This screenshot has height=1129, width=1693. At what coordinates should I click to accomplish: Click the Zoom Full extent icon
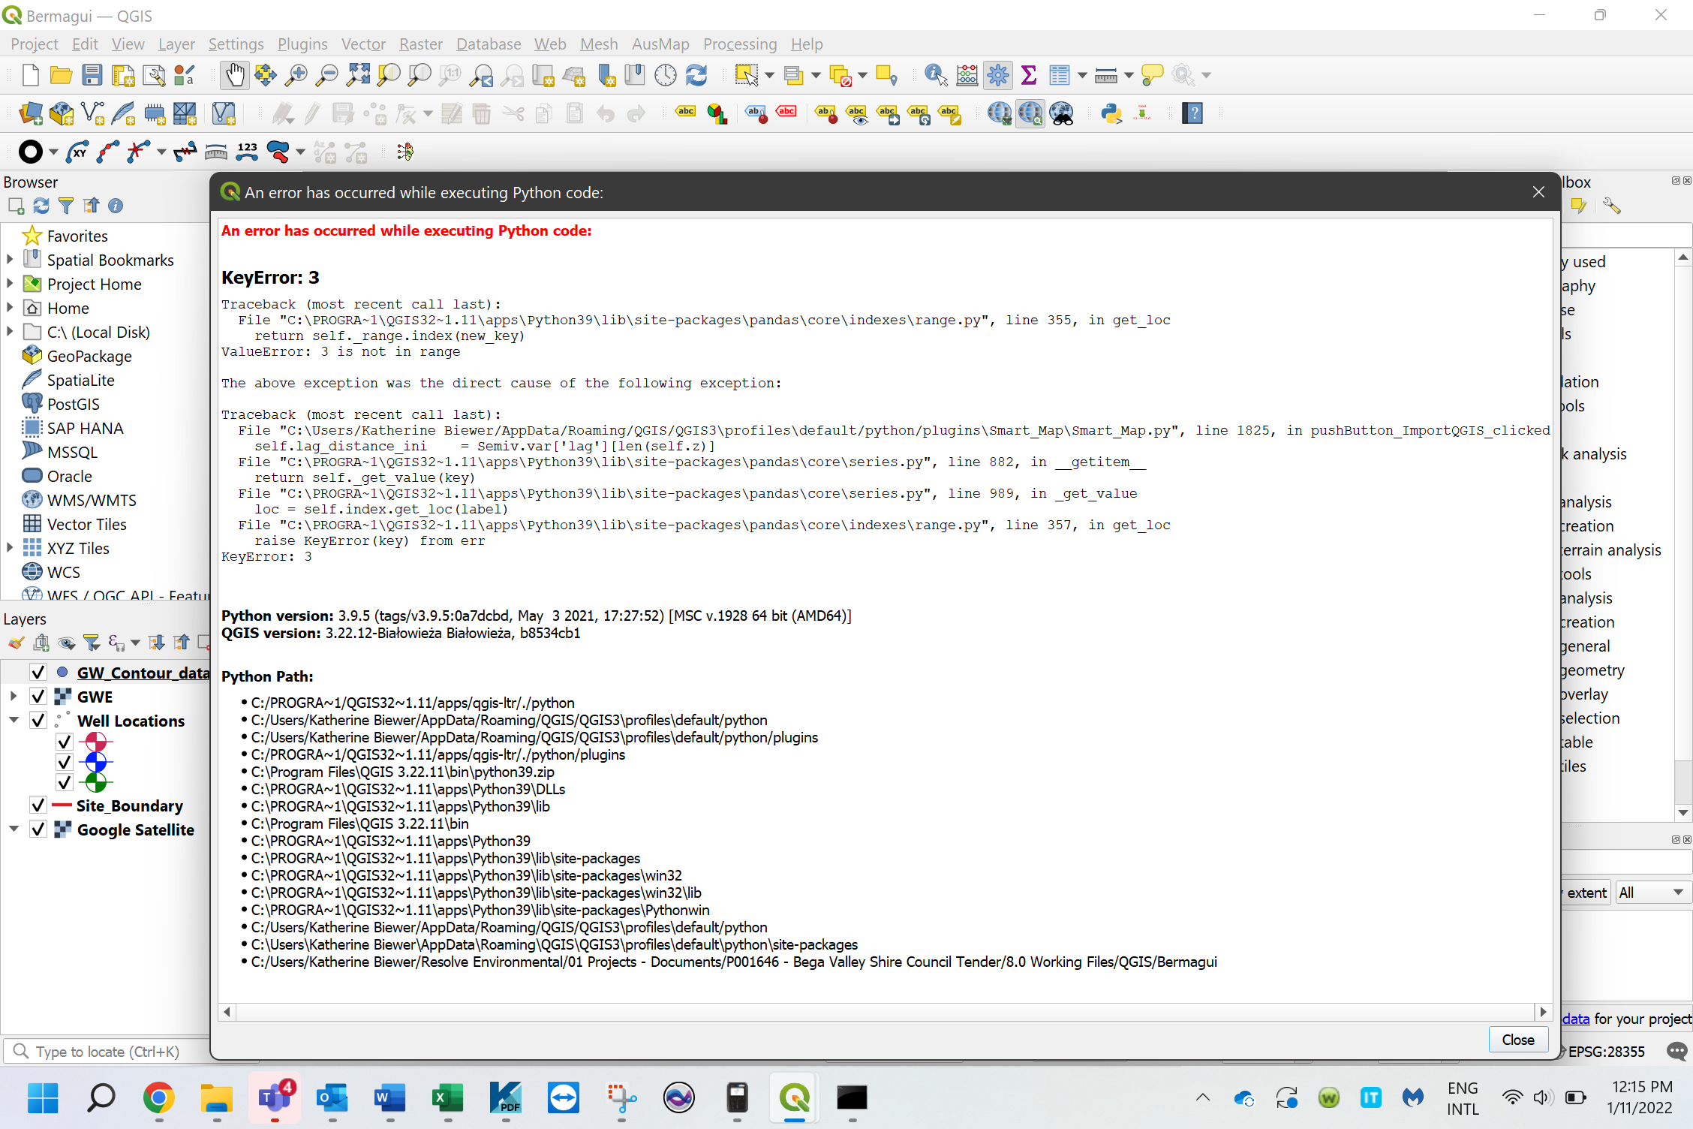click(358, 75)
